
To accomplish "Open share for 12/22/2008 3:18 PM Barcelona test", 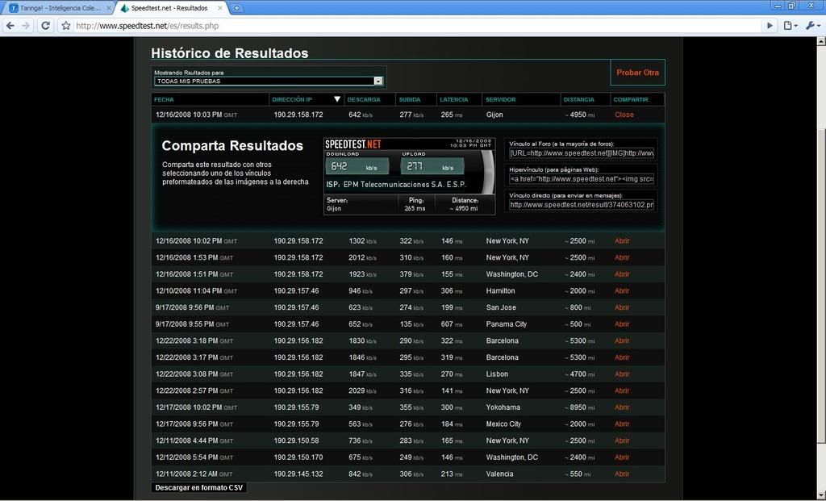I will tap(622, 340).
